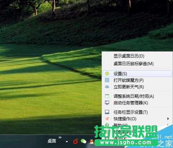
Task: Open the WeChat tray icon
Action: 83,141
